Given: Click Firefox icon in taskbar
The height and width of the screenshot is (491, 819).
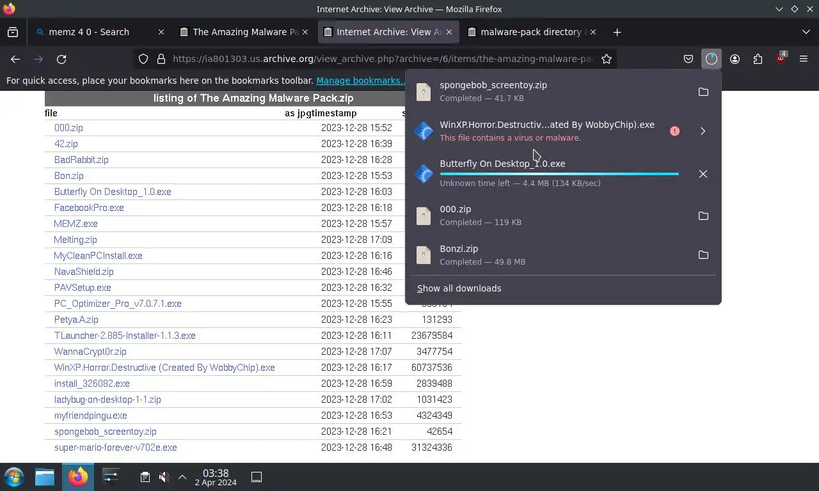Looking at the screenshot, I should (x=78, y=477).
